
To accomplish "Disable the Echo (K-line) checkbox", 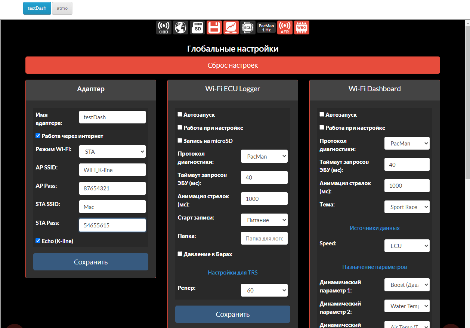I will tap(38, 241).
